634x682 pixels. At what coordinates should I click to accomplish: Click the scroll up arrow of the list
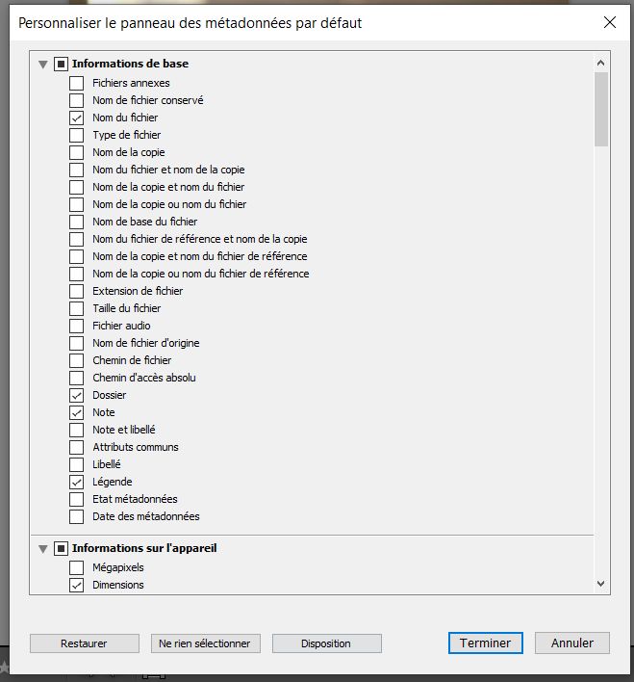[x=601, y=63]
